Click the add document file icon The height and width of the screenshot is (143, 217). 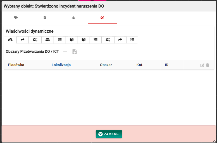(x=74, y=52)
